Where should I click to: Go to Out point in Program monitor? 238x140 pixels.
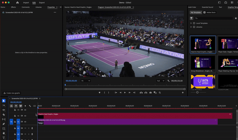point(134,93)
